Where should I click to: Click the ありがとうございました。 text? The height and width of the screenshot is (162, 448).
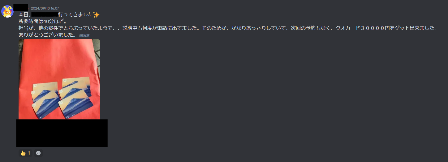pos(47,35)
